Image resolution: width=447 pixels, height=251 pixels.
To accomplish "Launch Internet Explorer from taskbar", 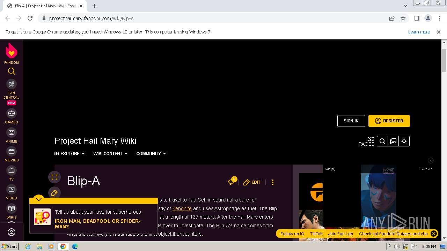I will coord(28,246).
